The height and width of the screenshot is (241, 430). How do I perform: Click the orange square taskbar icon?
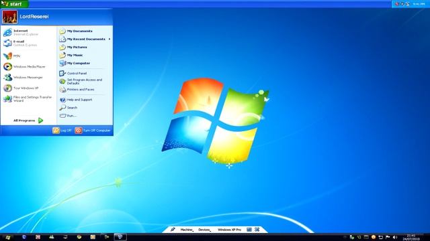93,237
